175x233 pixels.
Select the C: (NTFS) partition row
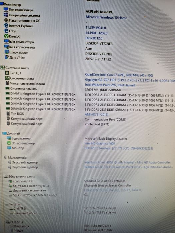(x=20, y=208)
